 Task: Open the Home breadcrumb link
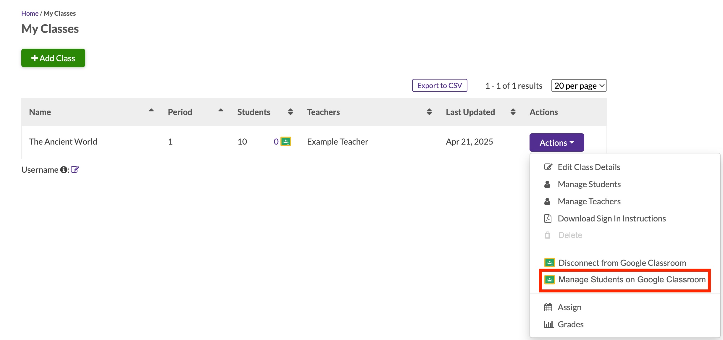click(30, 13)
